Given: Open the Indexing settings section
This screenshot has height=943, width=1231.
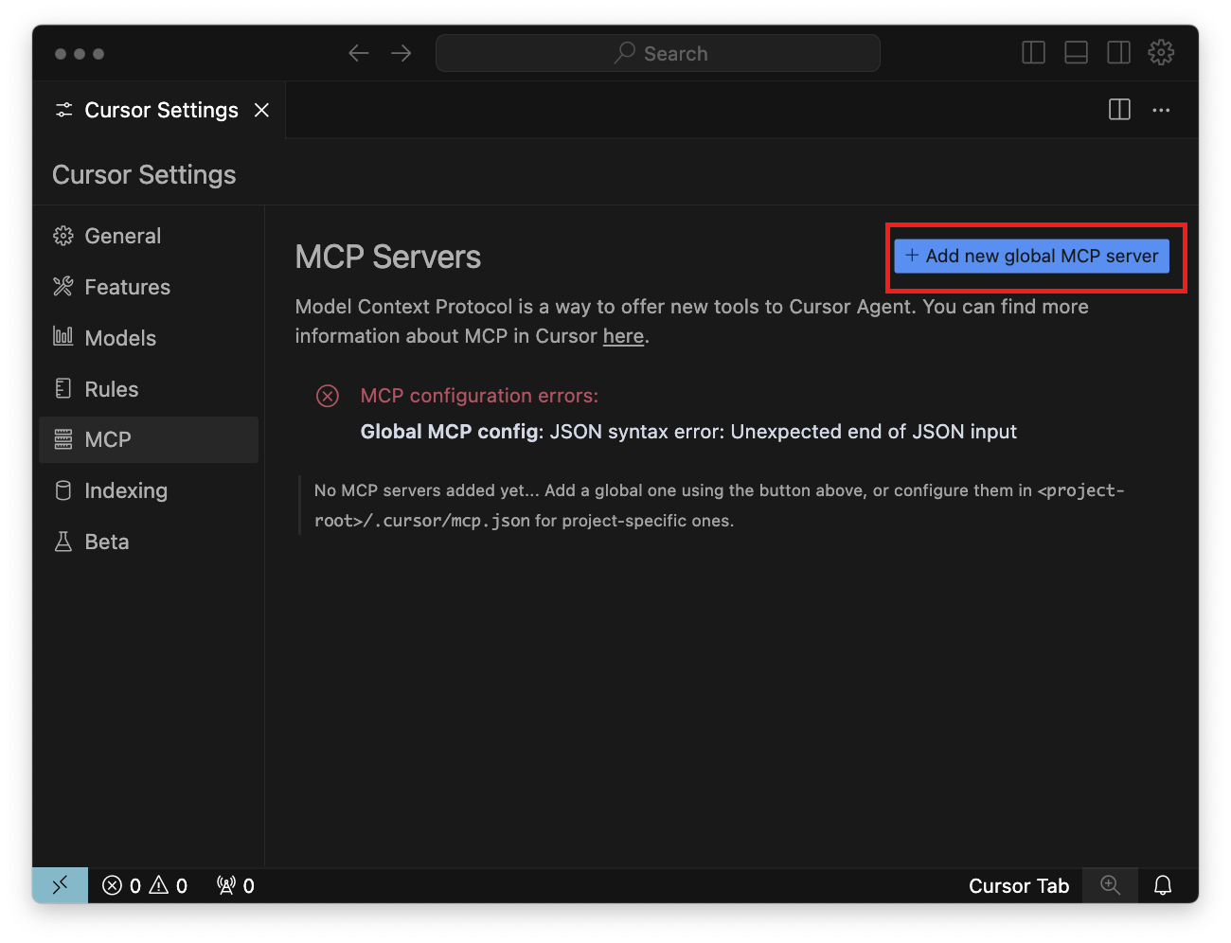Looking at the screenshot, I should [126, 490].
